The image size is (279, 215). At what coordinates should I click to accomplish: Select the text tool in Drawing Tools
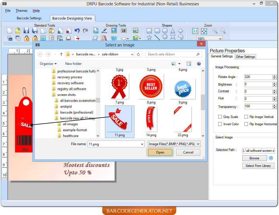point(96,31)
